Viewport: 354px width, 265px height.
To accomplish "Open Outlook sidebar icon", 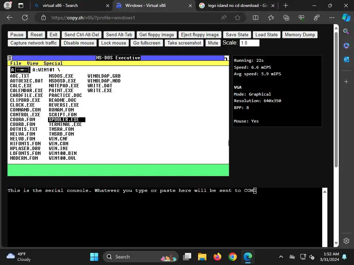I will coord(346,59).
